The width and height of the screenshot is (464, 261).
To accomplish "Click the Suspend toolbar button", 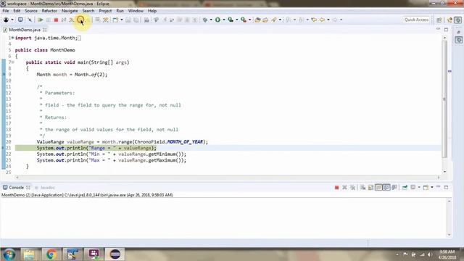I will tap(48, 20).
